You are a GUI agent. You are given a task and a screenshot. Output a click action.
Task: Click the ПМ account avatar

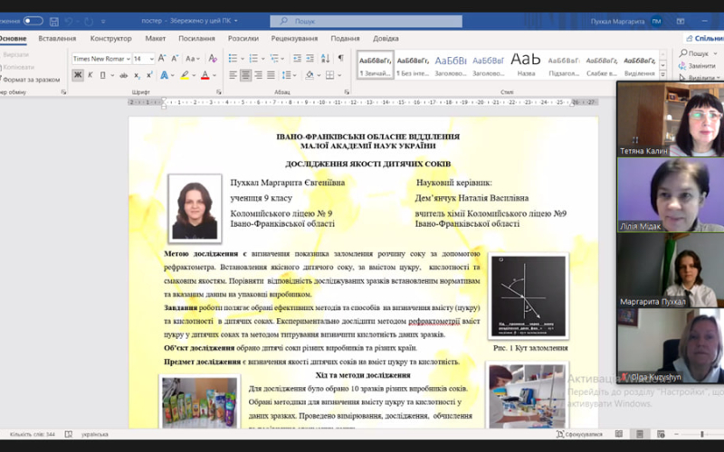tap(656, 21)
